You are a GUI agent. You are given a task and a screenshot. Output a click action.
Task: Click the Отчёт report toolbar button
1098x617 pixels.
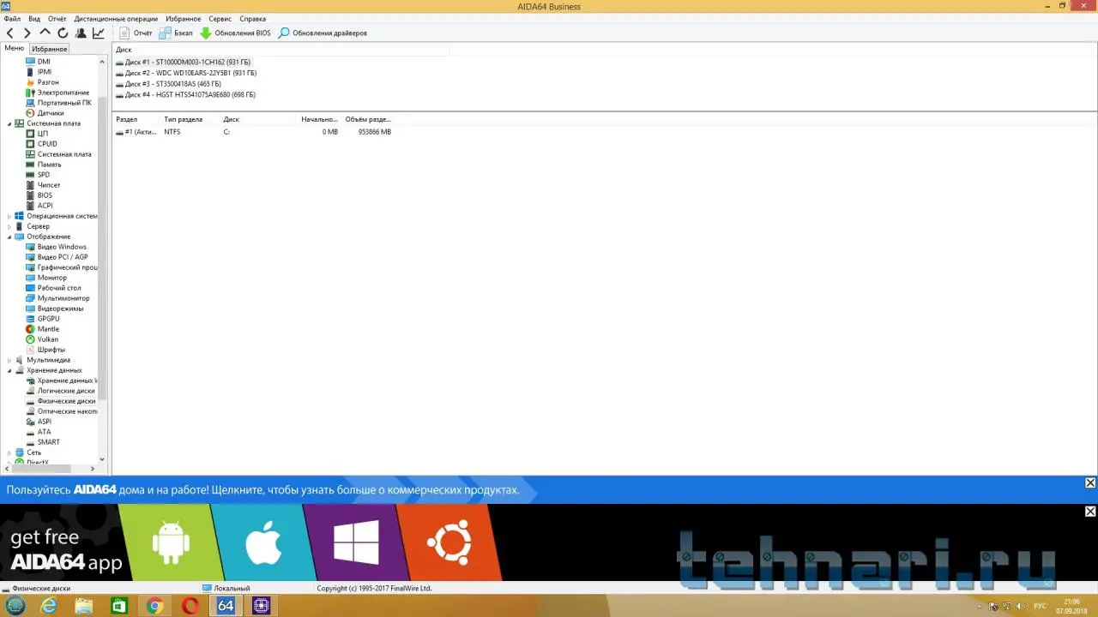pos(136,33)
